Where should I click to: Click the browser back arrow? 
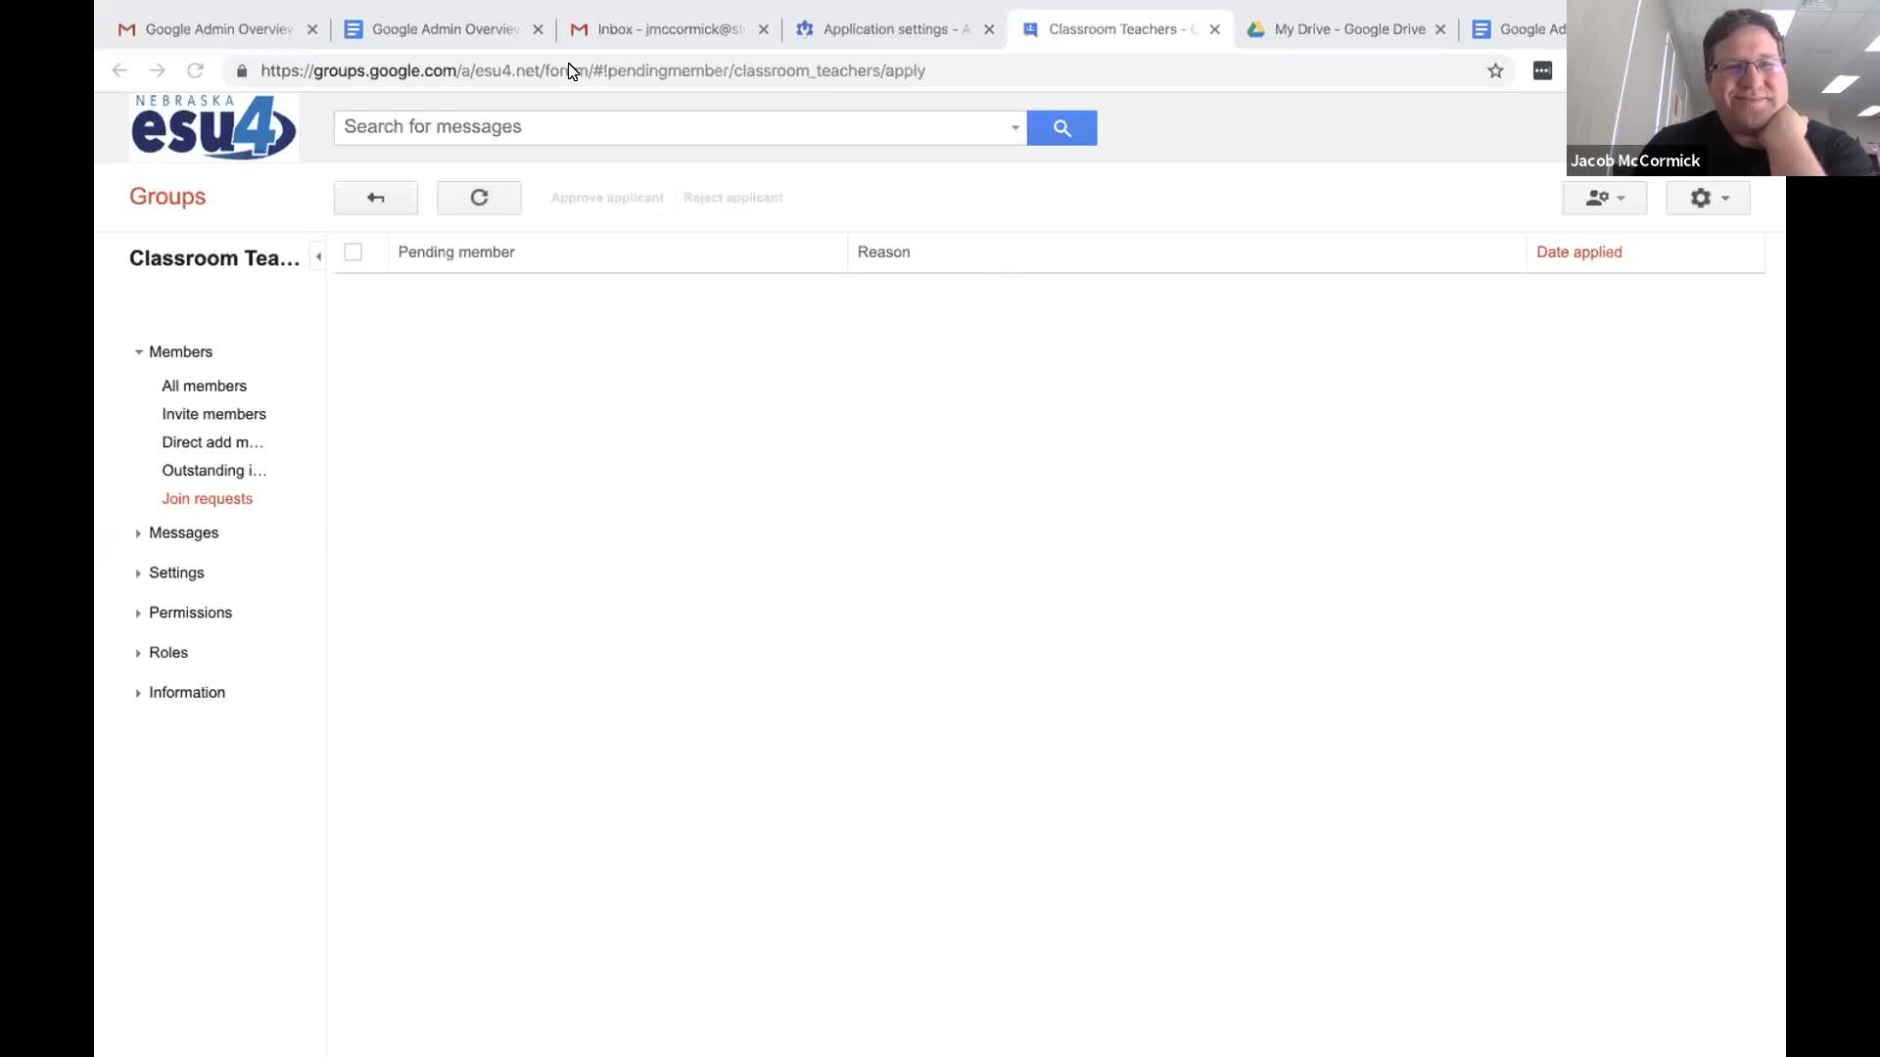click(119, 70)
